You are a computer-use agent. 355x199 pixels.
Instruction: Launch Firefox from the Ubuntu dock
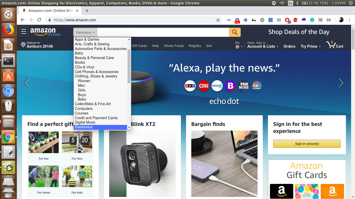pyautogui.click(x=8, y=30)
